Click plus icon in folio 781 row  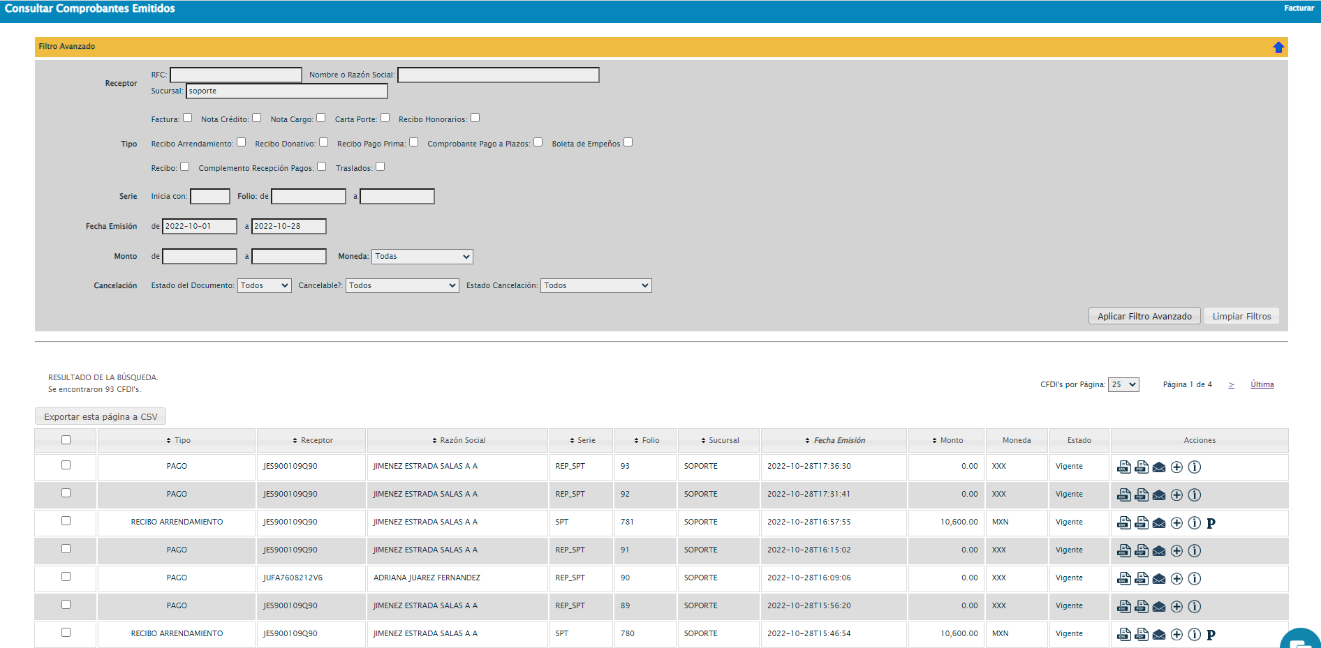pyautogui.click(x=1176, y=522)
